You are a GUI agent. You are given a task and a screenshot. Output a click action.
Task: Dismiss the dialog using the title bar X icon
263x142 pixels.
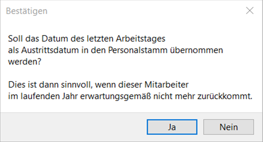tap(250, 11)
